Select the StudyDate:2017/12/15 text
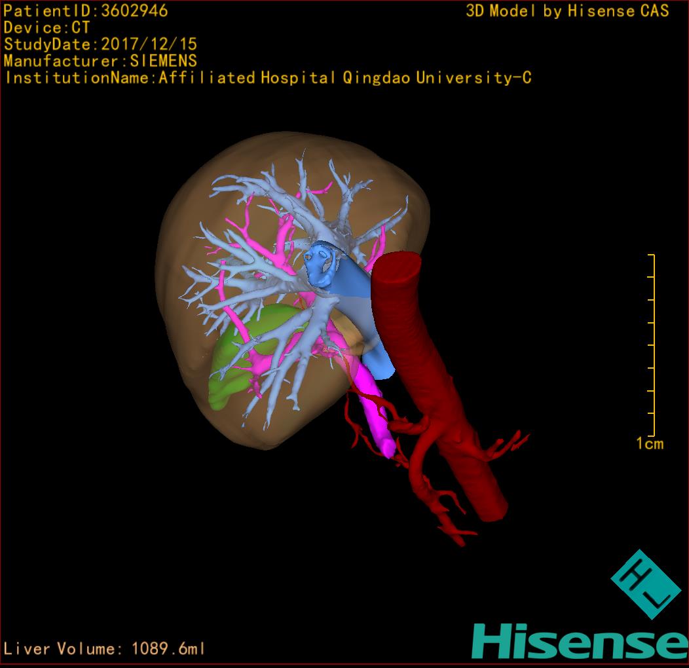Viewport: 689px width, 668px height. coord(100,45)
